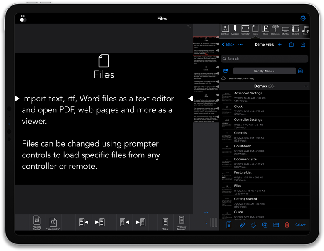Grab the vertical bars panel handle
This screenshot has width=324, height=251.
point(213,222)
